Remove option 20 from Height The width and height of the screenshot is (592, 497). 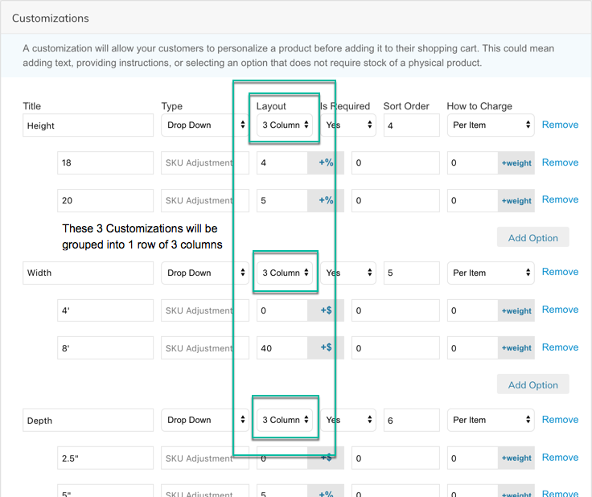(560, 199)
